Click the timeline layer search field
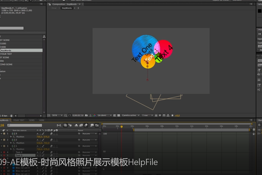The width and height of the screenshot is (262, 175). click(x=25, y=125)
